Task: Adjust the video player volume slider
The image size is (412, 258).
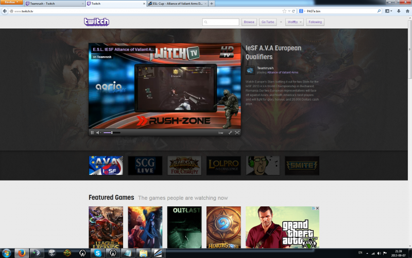Action: pos(112,133)
